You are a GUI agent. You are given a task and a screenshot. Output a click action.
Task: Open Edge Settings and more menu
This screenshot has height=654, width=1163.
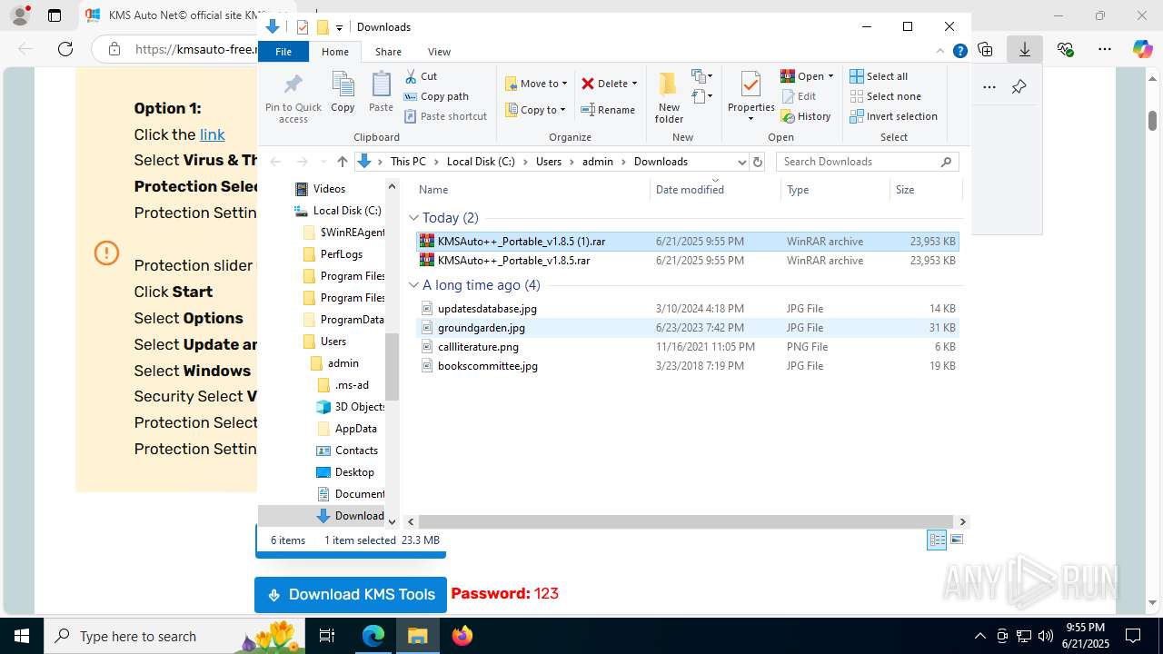[x=1104, y=49]
